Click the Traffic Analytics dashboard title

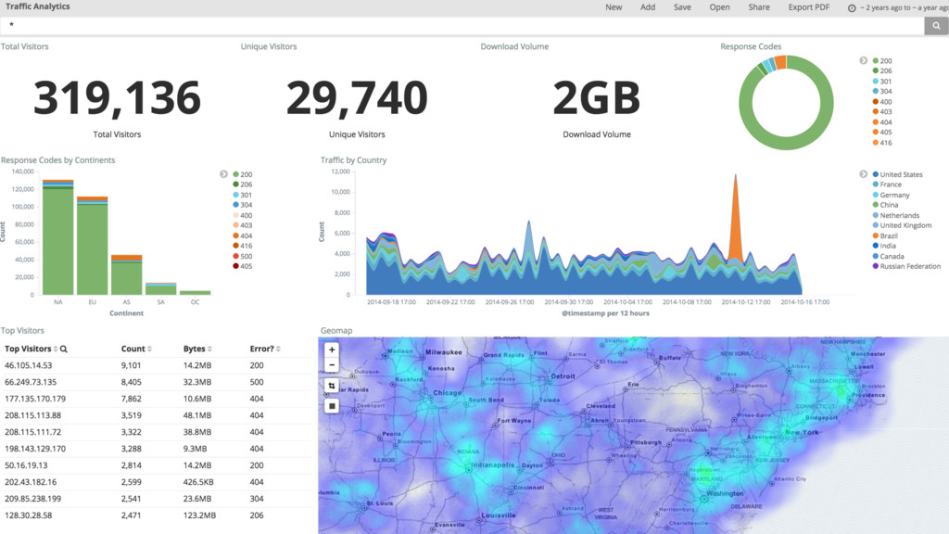(x=37, y=6)
